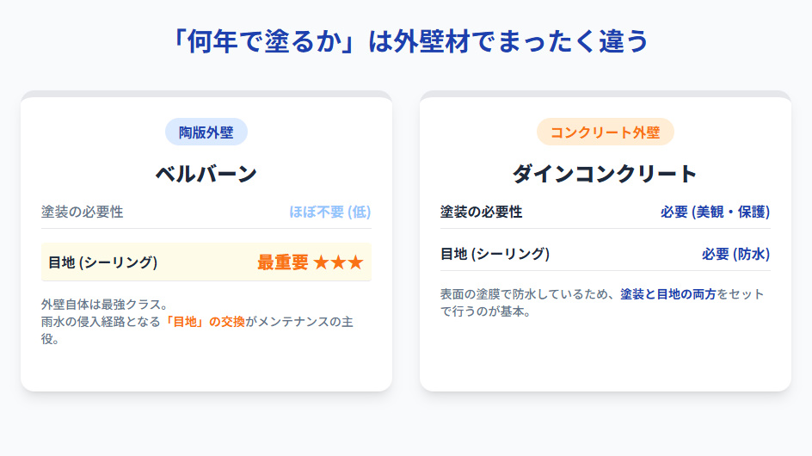Select the ベルバーン card heading
The height and width of the screenshot is (456, 812).
206,173
